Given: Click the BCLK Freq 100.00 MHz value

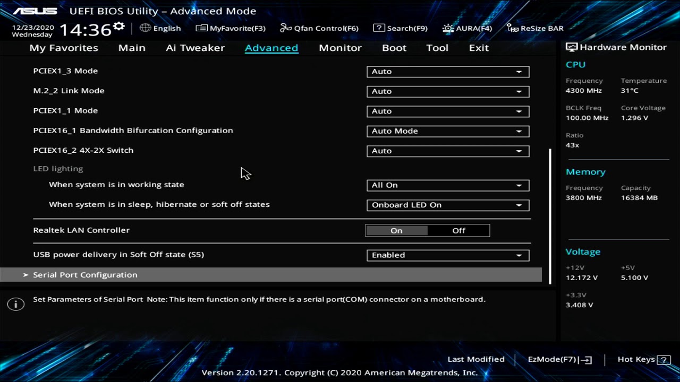Looking at the screenshot, I should [587, 118].
